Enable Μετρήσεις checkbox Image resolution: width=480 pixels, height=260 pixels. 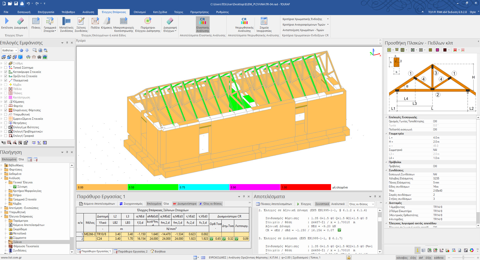[x=6, y=123]
